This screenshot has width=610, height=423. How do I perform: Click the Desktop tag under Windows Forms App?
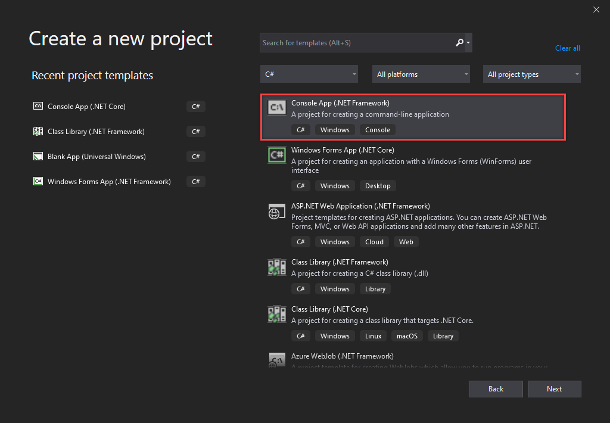click(x=378, y=186)
